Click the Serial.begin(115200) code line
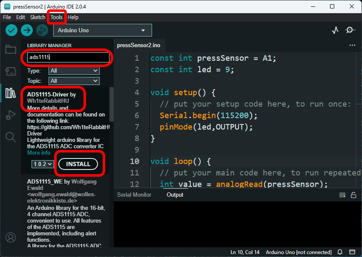The width and height of the screenshot is (362, 257). 208,116
